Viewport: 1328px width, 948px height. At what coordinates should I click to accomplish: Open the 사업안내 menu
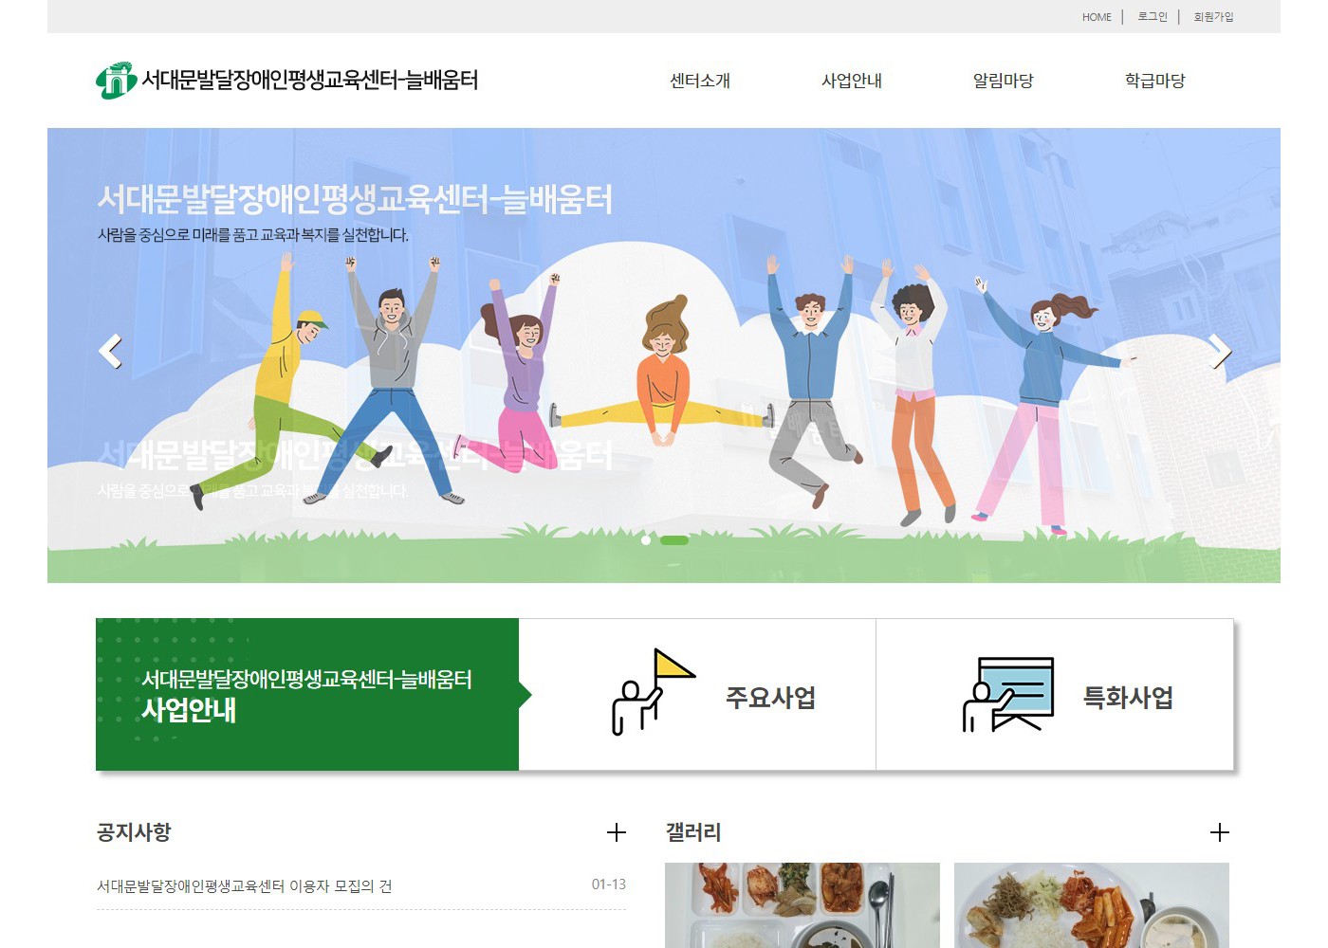tap(852, 81)
